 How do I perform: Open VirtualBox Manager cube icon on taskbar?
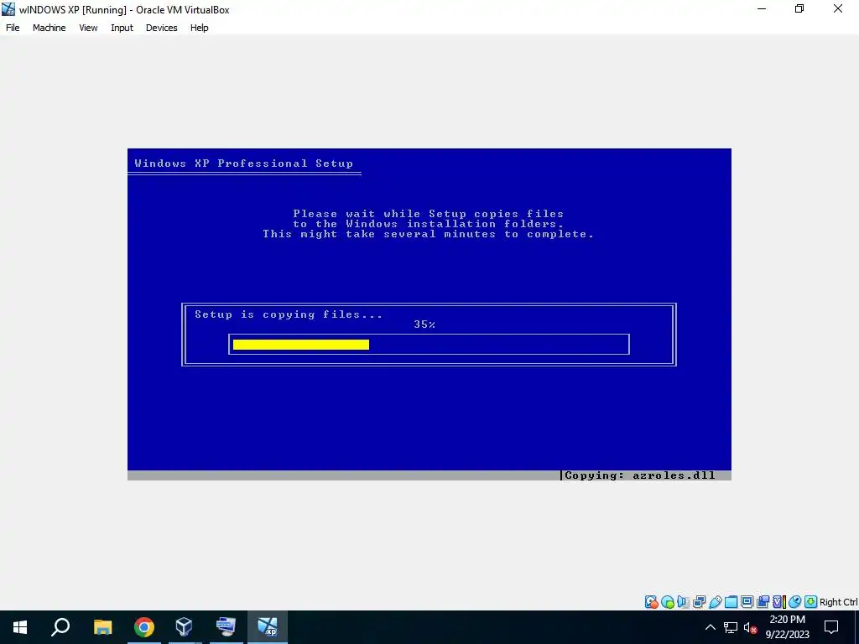pos(184,627)
